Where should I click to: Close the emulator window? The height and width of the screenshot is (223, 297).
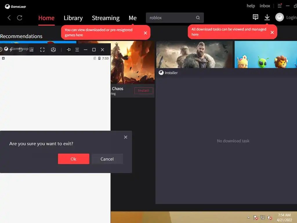tap(102, 50)
